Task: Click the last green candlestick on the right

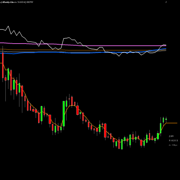Action: [166, 119]
